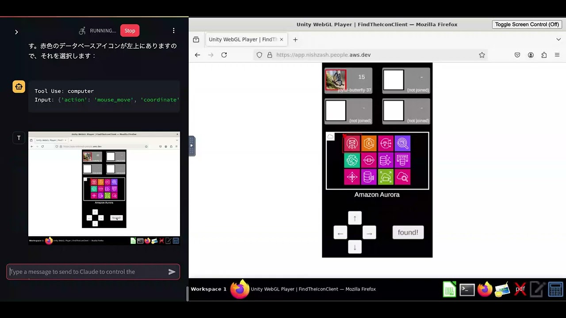Click the Stop button to halt Claude
Viewport: 566px width, 318px height.
(x=130, y=30)
